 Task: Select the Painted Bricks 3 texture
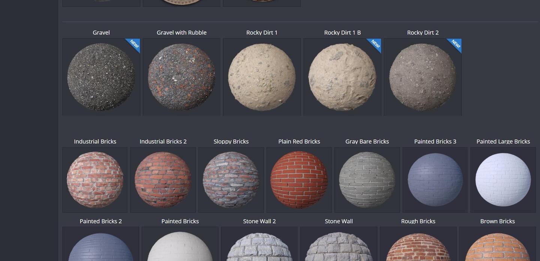[x=435, y=180]
